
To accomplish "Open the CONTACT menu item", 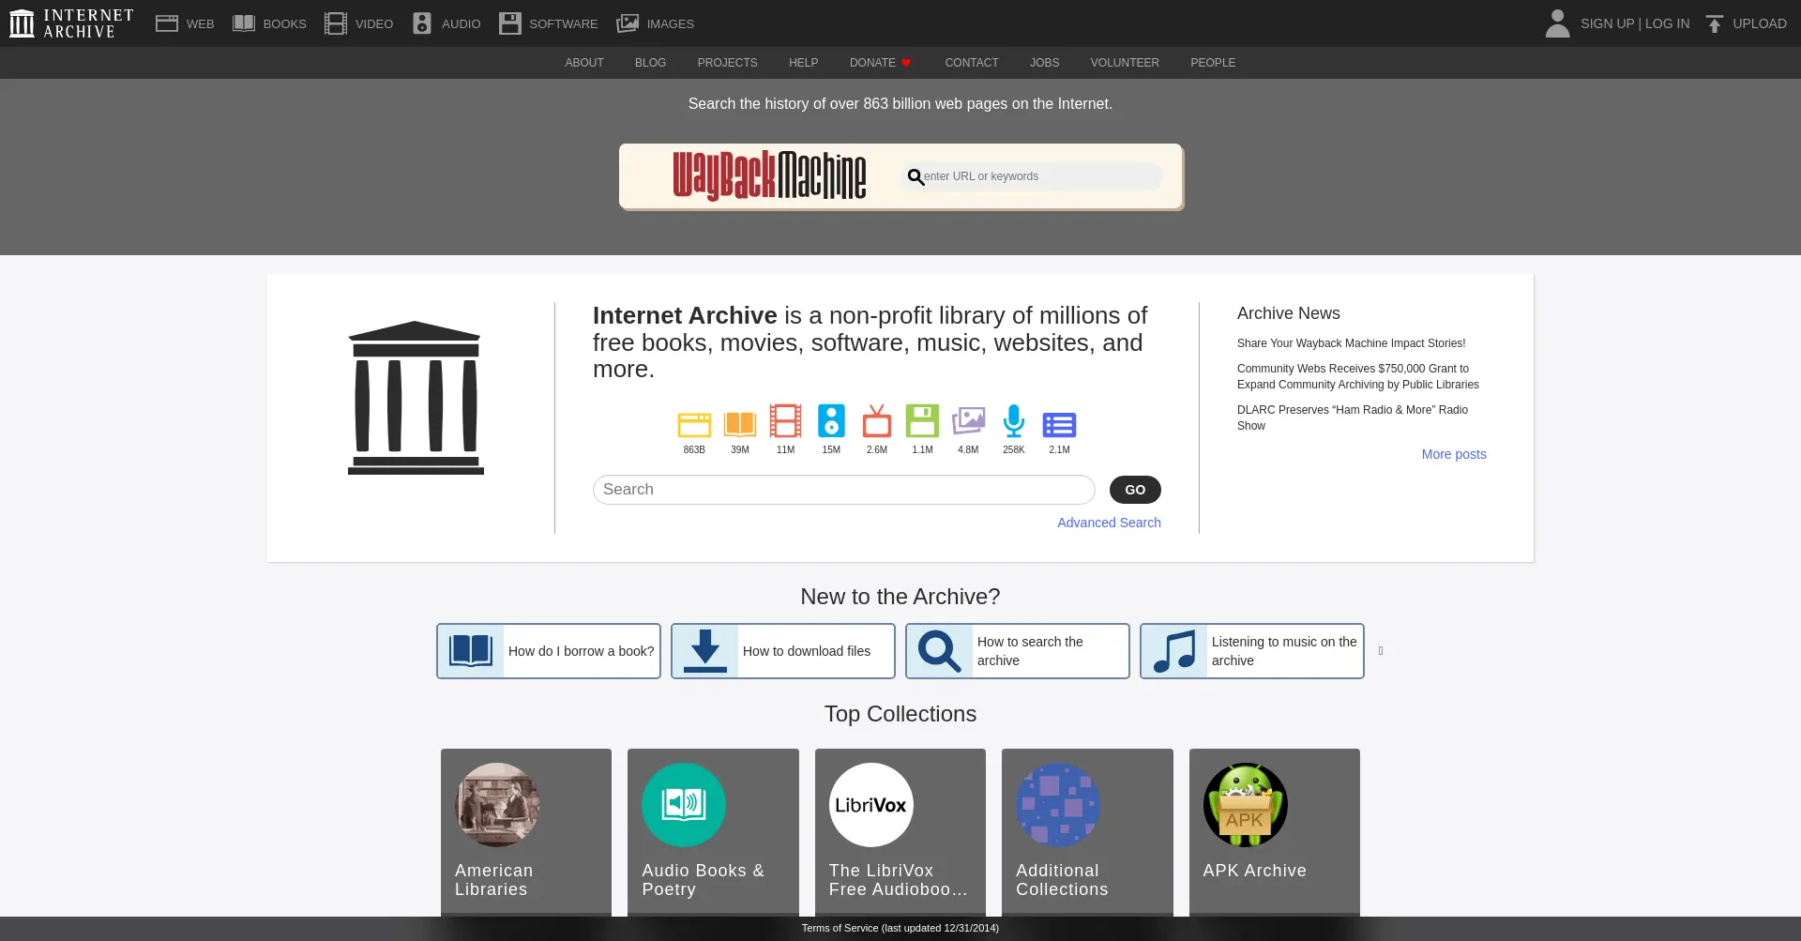I will (x=972, y=63).
